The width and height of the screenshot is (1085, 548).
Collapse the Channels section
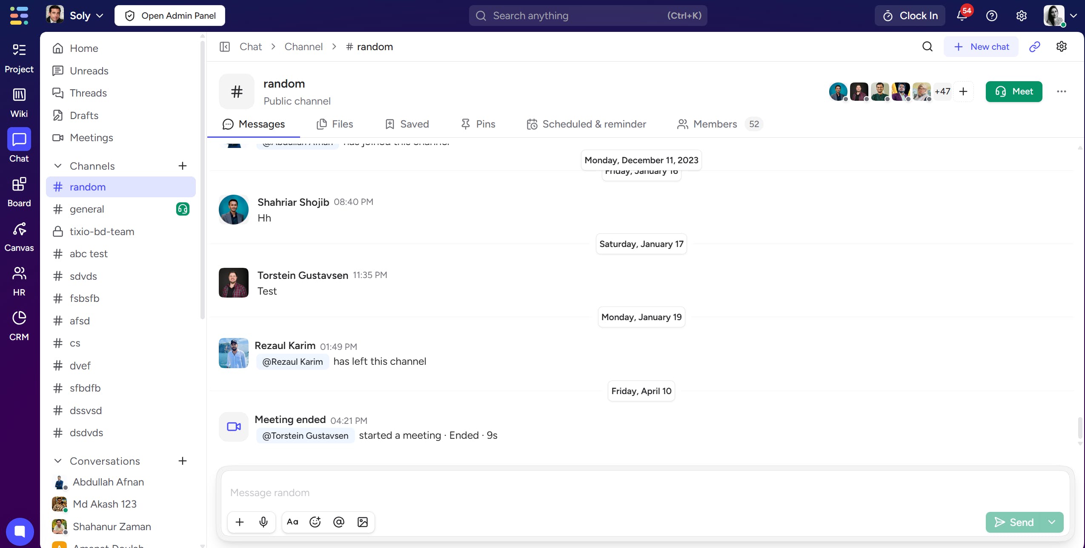[x=58, y=166]
